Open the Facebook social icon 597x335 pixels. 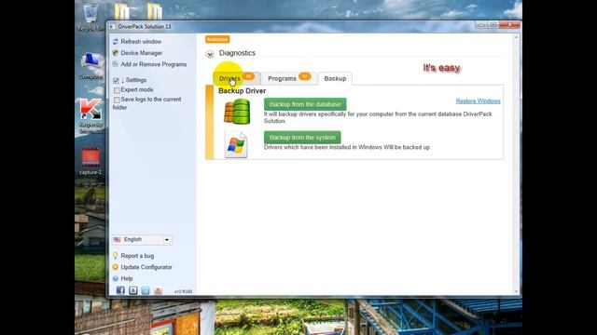point(120,290)
